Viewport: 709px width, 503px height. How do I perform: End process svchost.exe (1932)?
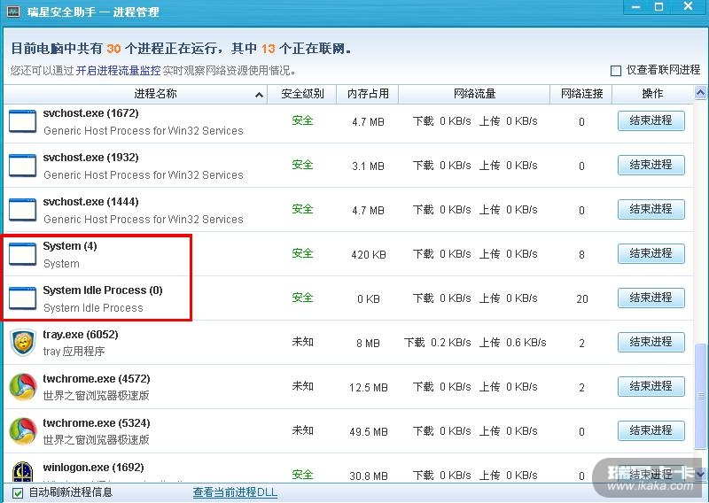point(651,165)
